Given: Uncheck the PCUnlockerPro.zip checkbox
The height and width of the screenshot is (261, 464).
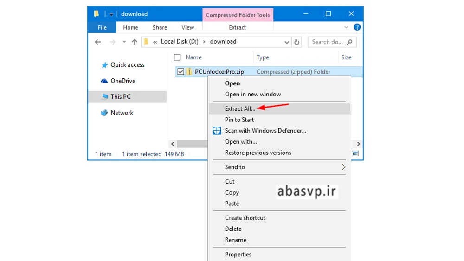Looking at the screenshot, I should (181, 71).
